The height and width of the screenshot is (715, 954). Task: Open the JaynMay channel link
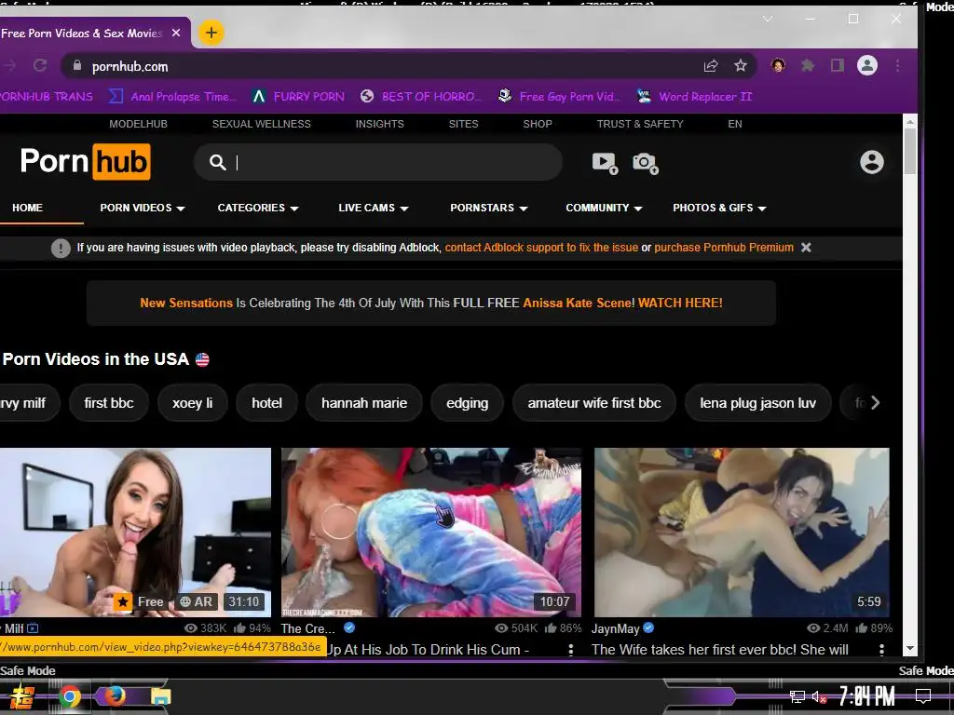pyautogui.click(x=615, y=628)
